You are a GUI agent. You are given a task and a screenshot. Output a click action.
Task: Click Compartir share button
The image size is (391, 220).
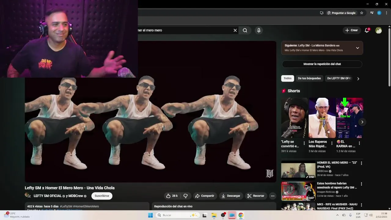pos(205,196)
